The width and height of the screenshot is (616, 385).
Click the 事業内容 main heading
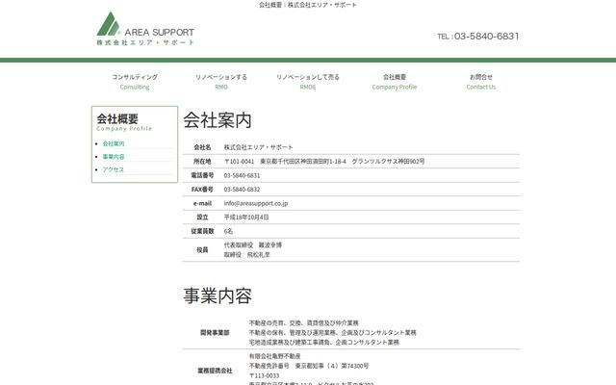tap(218, 295)
